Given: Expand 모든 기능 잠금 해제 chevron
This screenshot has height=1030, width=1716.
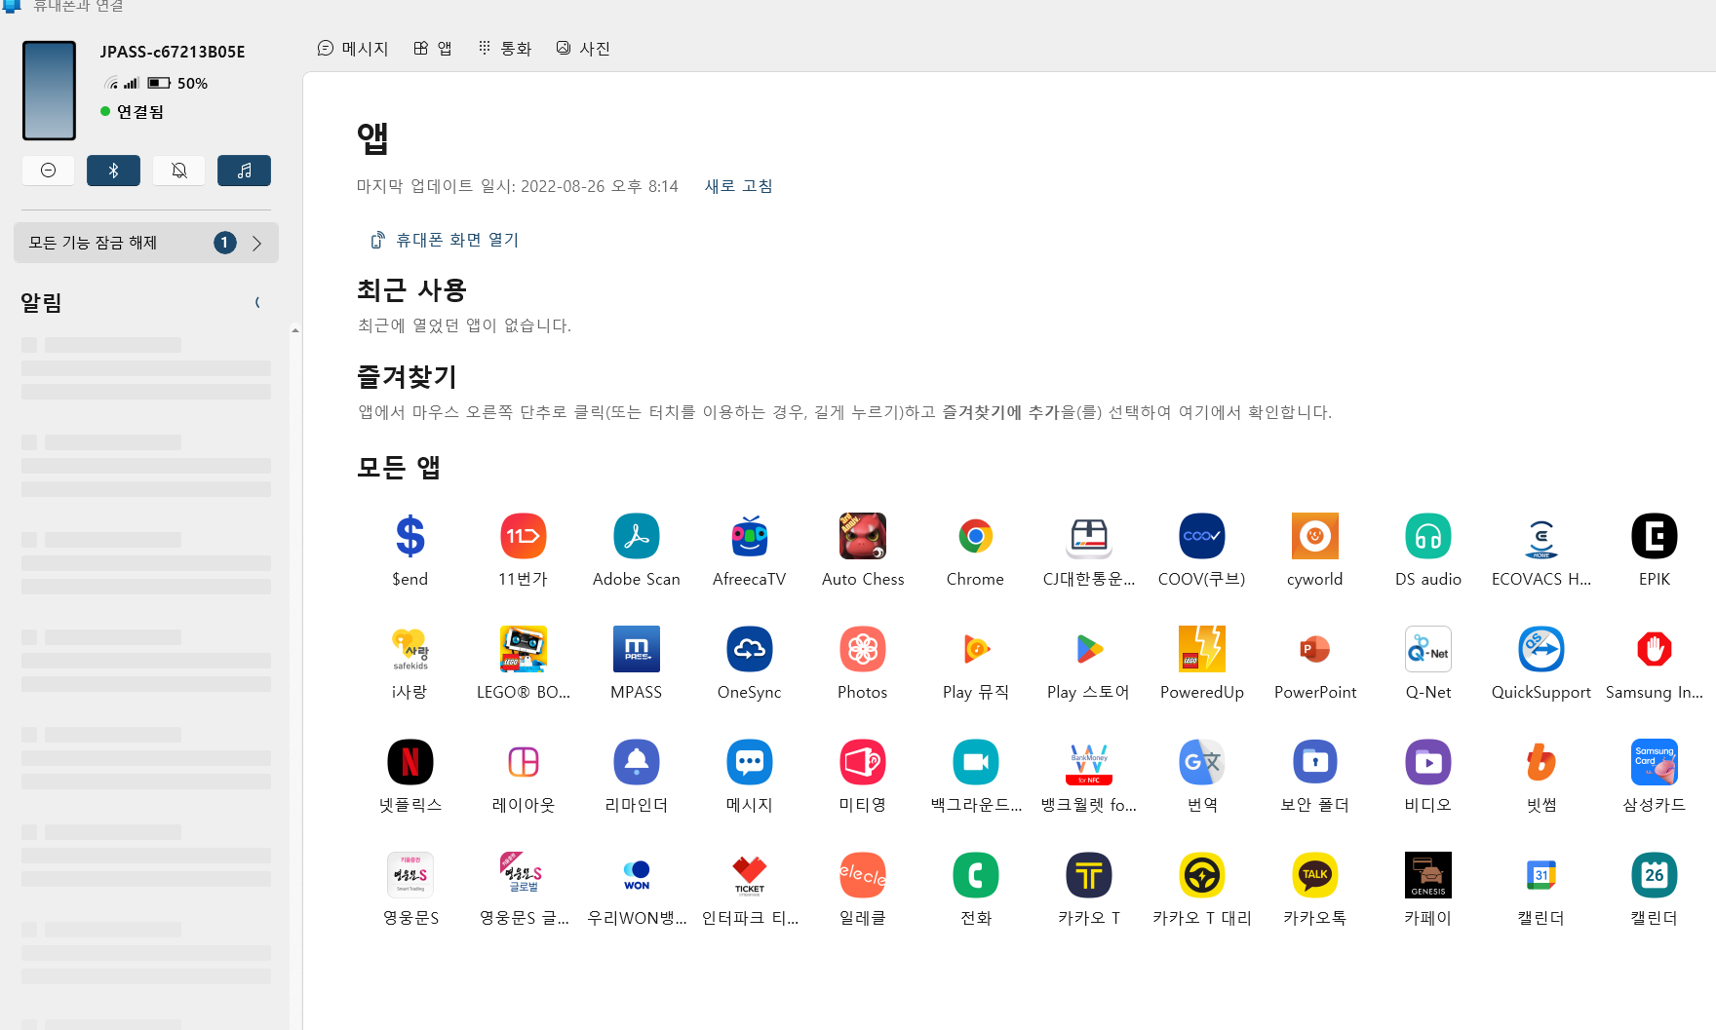Looking at the screenshot, I should [x=257, y=243].
